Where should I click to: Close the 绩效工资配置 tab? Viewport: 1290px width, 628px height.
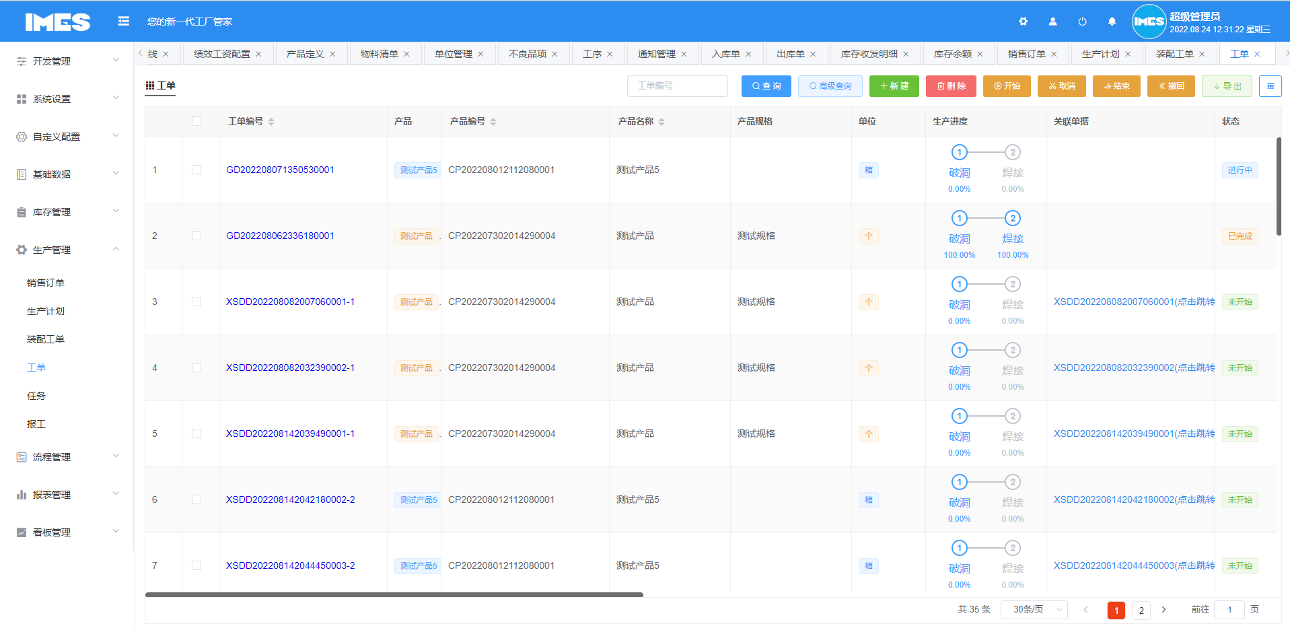pyautogui.click(x=258, y=54)
